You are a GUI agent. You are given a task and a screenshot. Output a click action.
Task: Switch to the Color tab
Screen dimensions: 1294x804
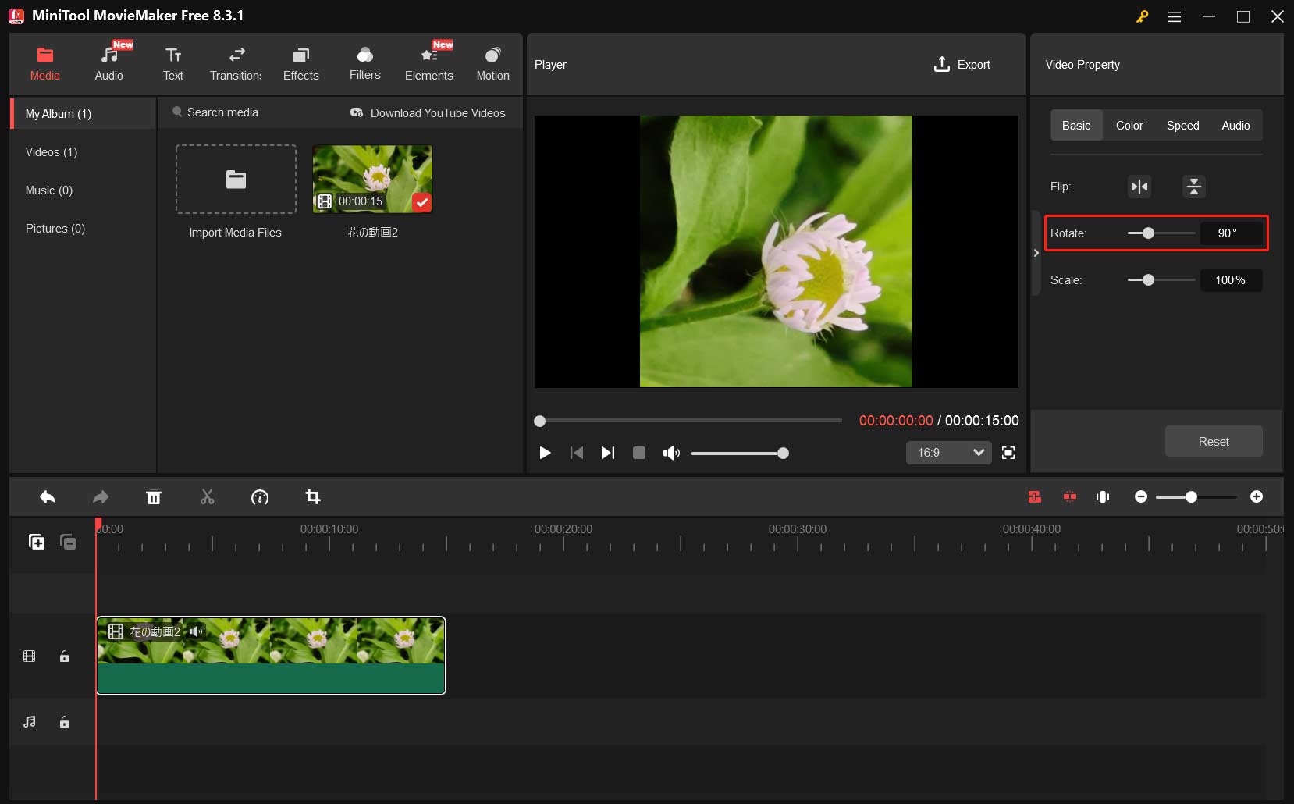1129,126
